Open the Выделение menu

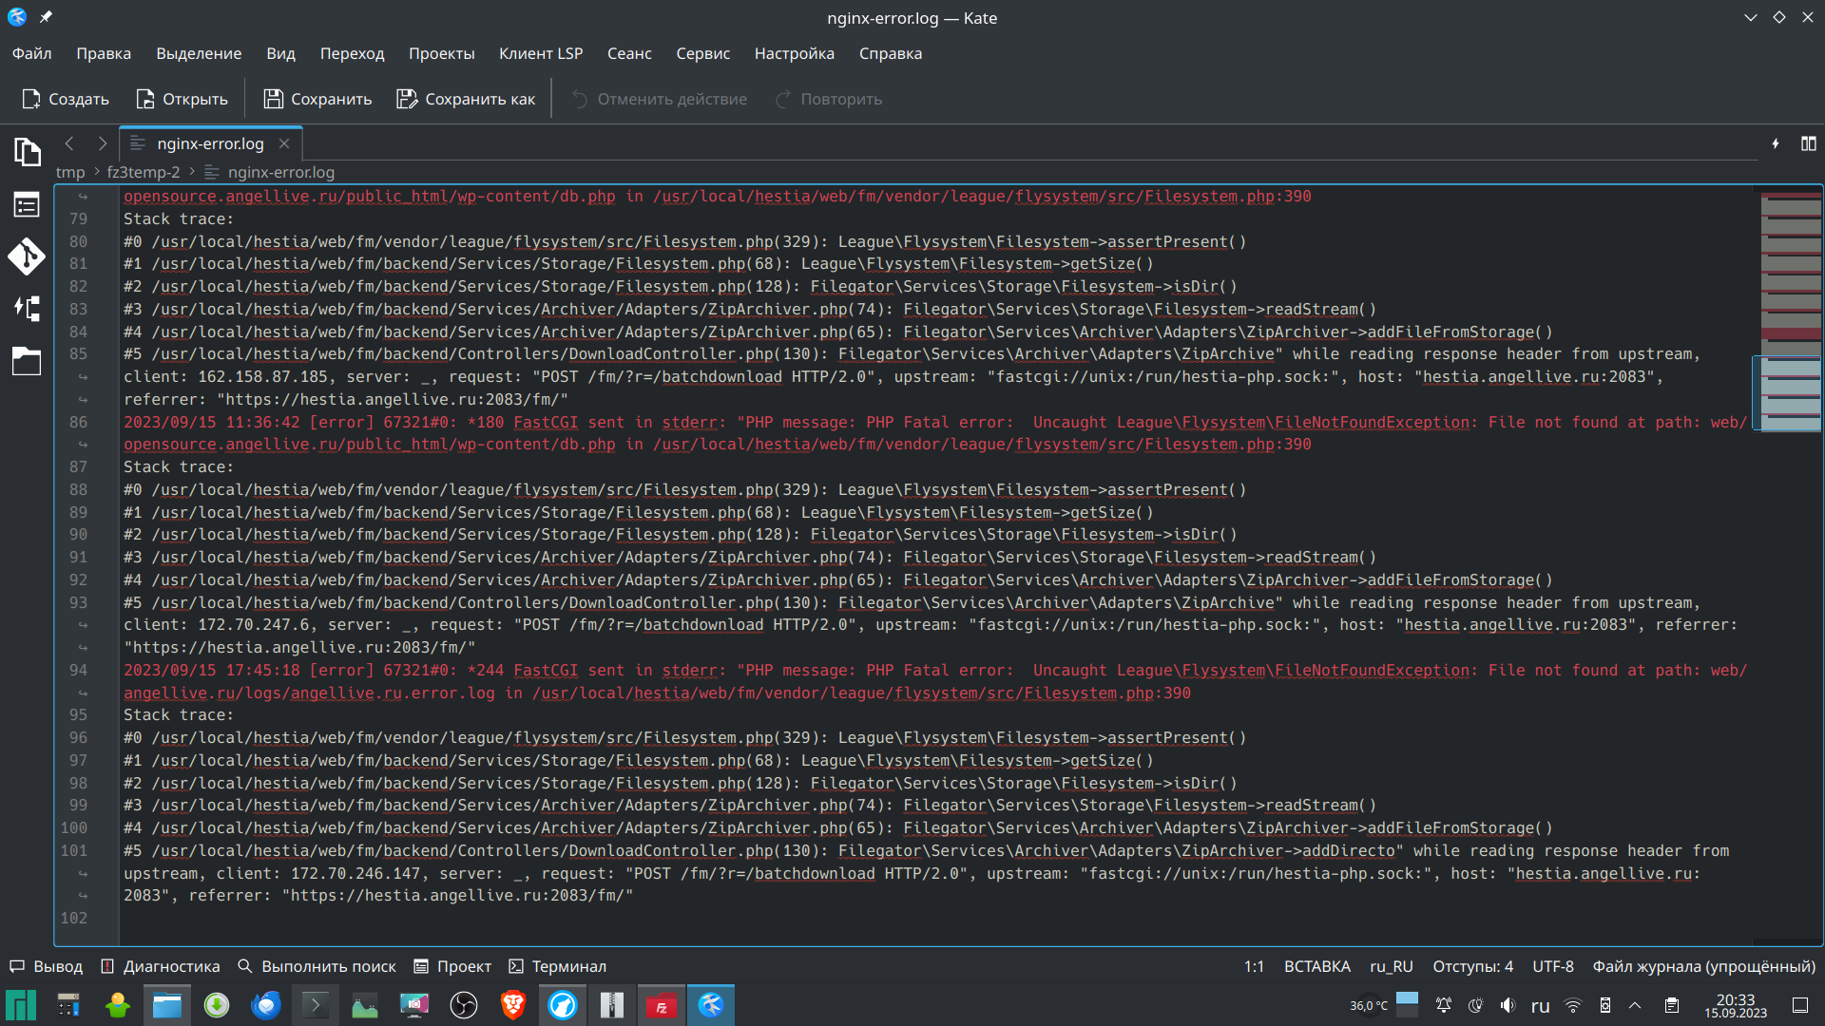[199, 53]
